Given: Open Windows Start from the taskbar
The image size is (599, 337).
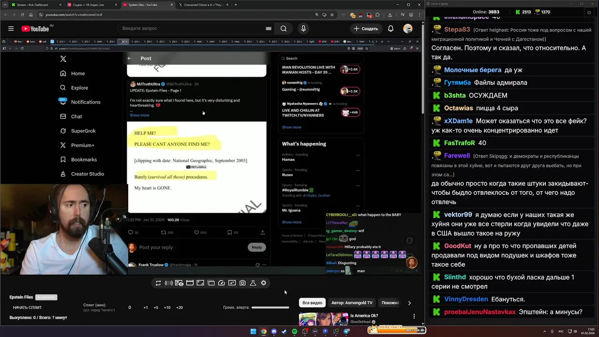Looking at the screenshot, I should pyautogui.click(x=253, y=331).
